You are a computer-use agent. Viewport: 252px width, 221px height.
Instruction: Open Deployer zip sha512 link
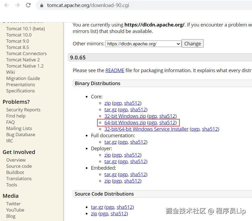tap(132, 155)
